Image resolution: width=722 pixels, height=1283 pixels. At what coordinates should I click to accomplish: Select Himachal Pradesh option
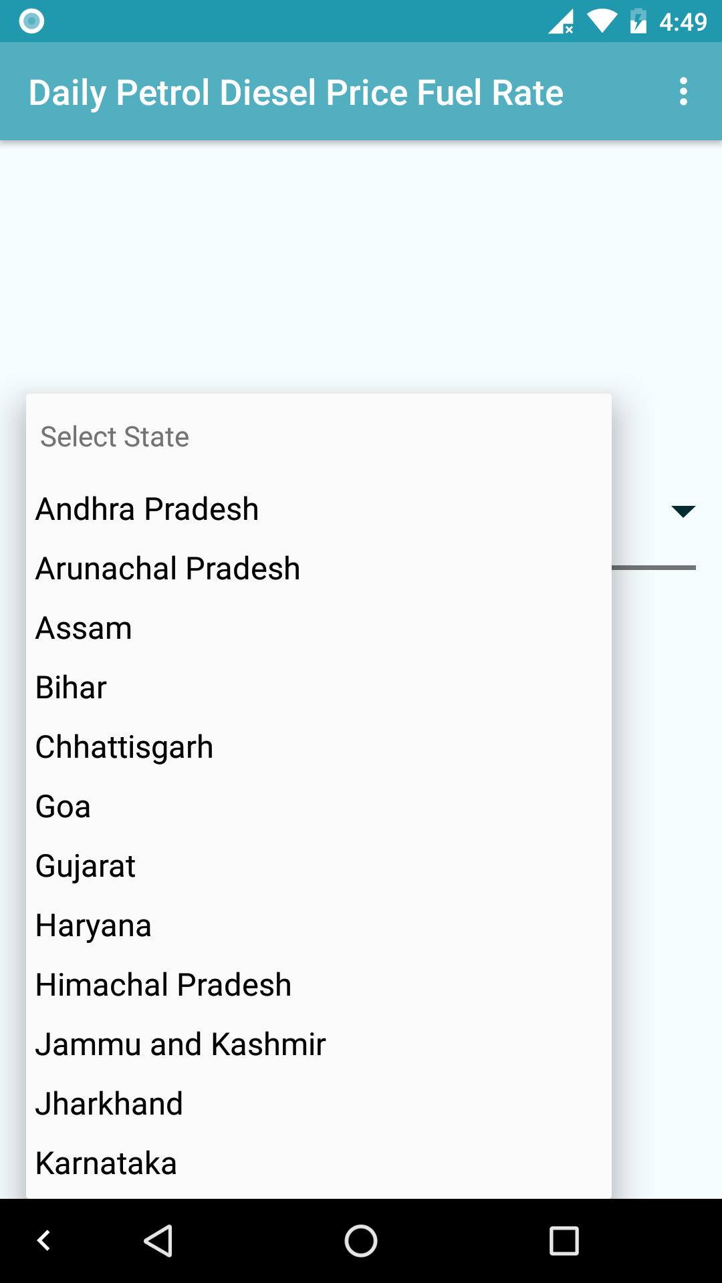[x=164, y=985]
